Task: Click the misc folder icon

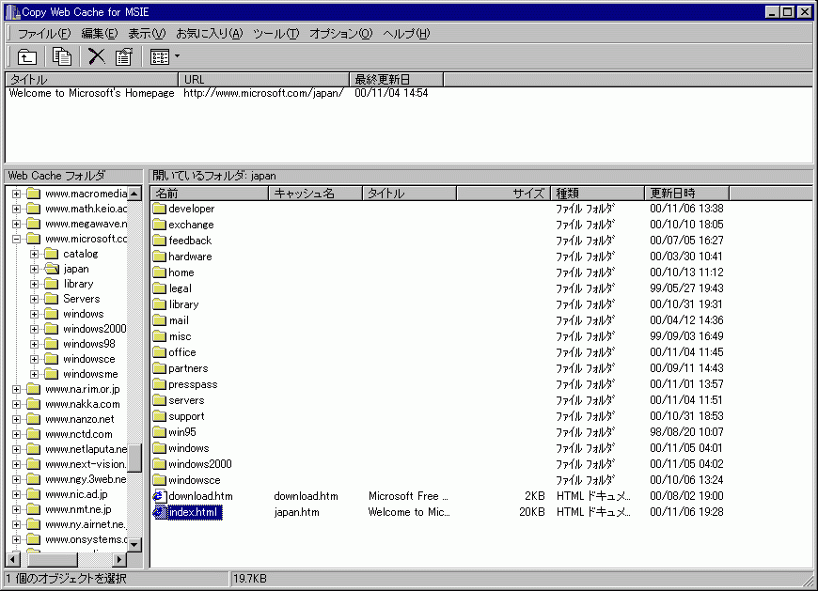Action: 159,336
